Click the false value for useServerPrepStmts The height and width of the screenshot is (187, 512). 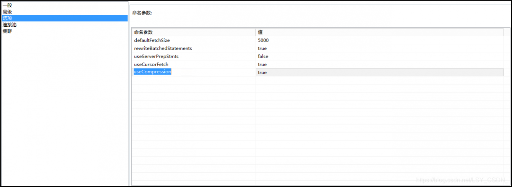[x=263, y=56]
